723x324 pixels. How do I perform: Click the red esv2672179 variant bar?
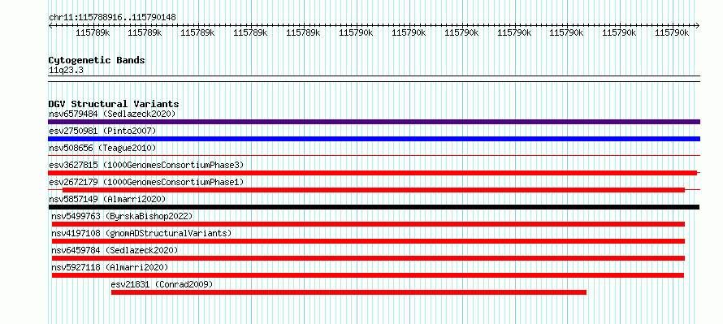coord(374,190)
